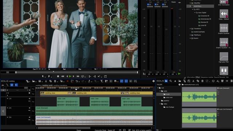Set the In point marker icon
This screenshot has height=131, width=233.
(x=43, y=76)
